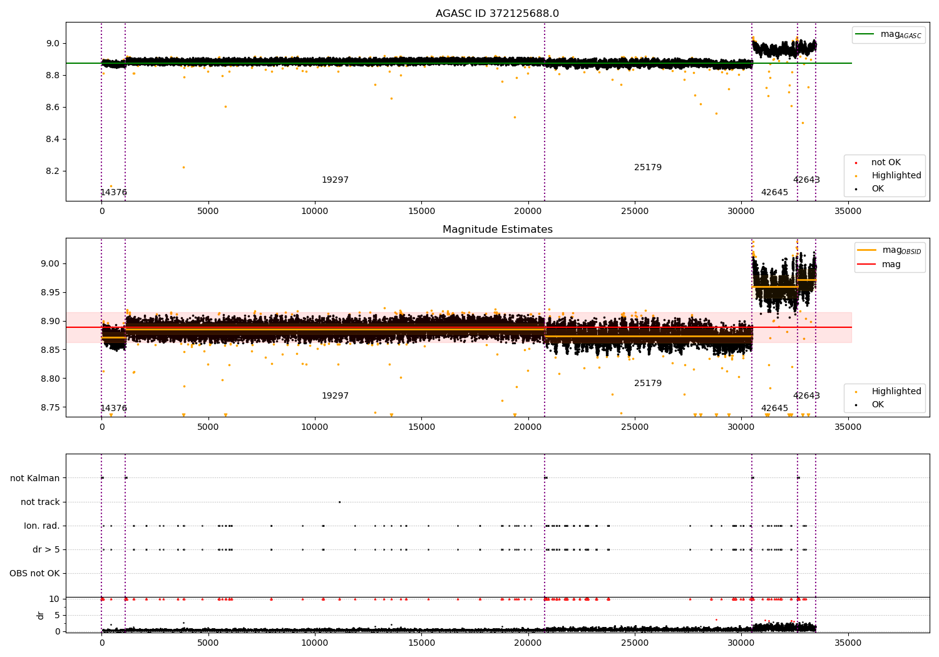Click the 'OBS not OK' row label
The height and width of the screenshot is (657, 939).
tap(34, 573)
